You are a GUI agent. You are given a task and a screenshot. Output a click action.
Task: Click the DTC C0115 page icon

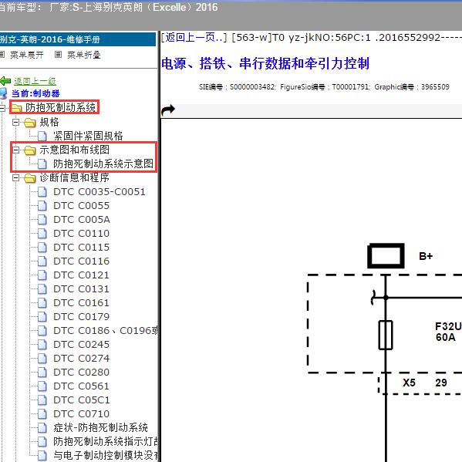coord(42,248)
